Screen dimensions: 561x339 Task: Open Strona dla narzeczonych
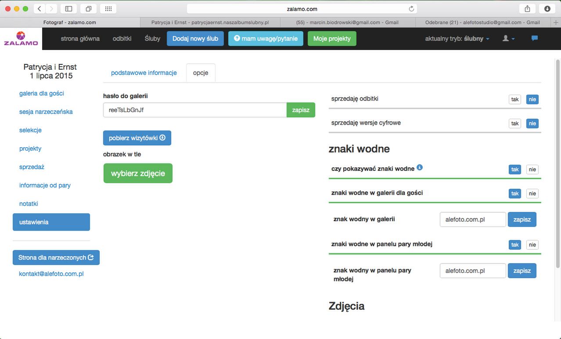56,258
